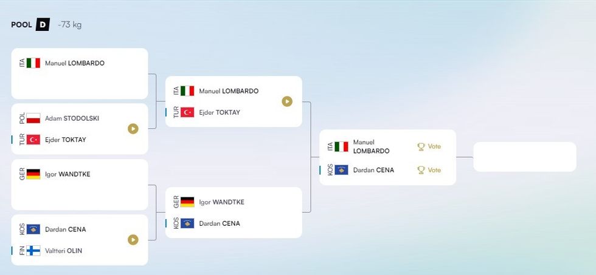The width and height of the screenshot is (596, 275).
Task: Click the Poland flag next to Stodolski
Action: tap(33, 118)
